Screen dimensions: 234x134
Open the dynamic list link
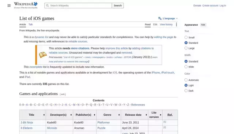(41, 37)
